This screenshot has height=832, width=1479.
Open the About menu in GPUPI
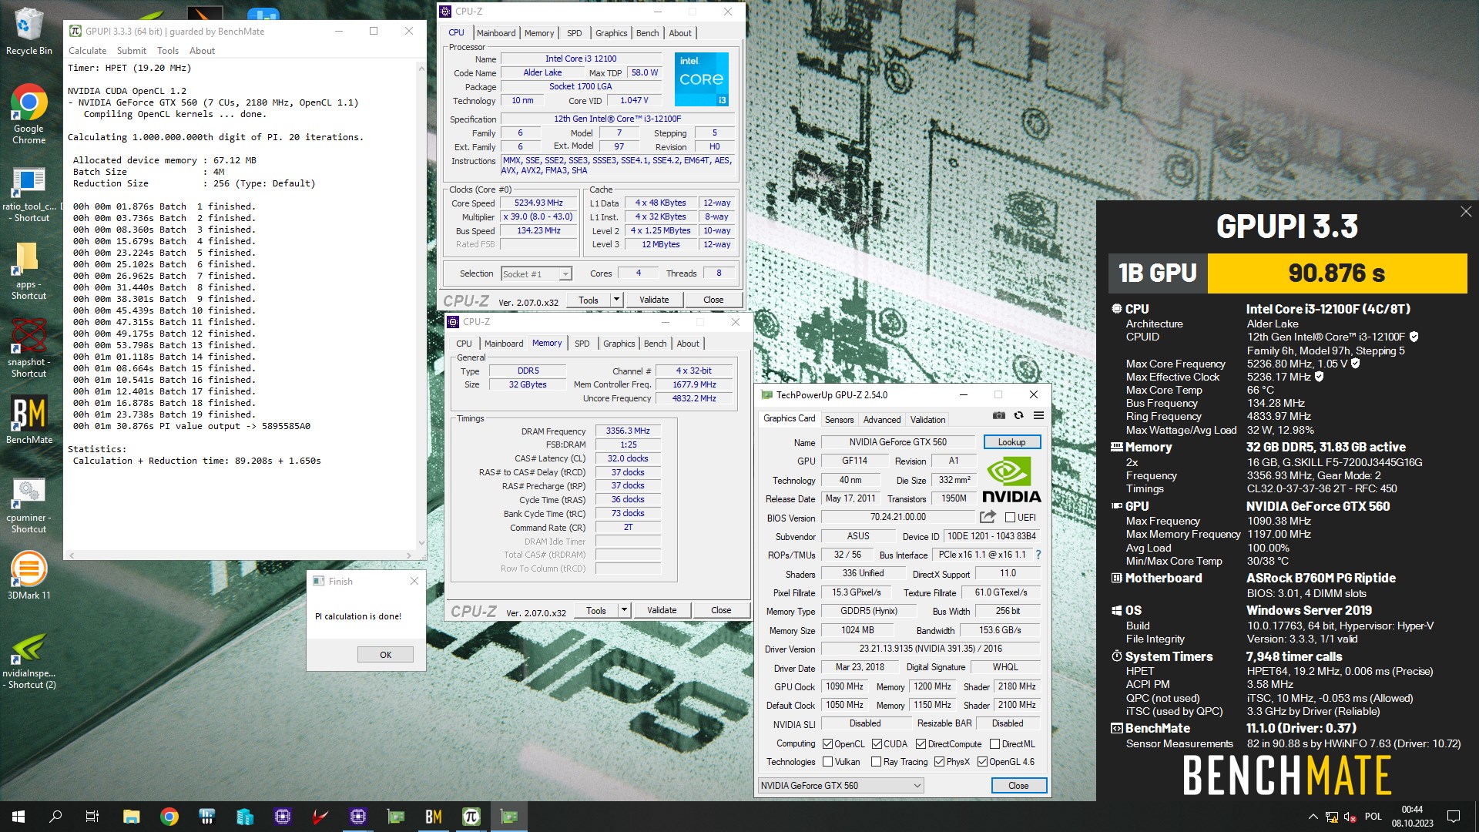(202, 51)
